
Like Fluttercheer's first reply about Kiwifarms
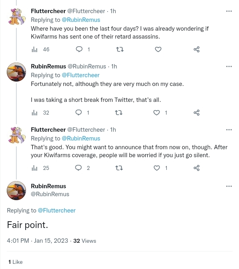(158, 49)
